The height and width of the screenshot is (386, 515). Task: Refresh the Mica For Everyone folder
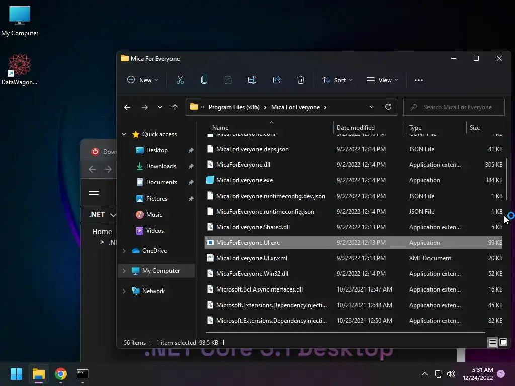(x=388, y=107)
